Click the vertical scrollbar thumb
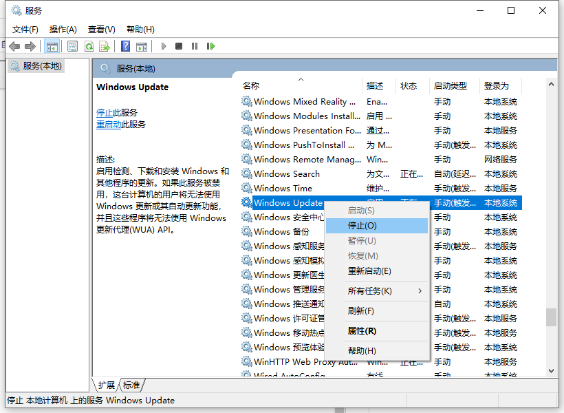Screen dimensions: 564x413 coord(551,317)
